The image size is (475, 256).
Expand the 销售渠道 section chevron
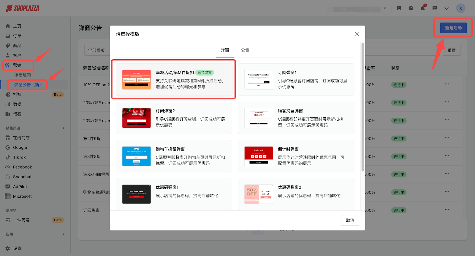pyautogui.click(x=63, y=128)
